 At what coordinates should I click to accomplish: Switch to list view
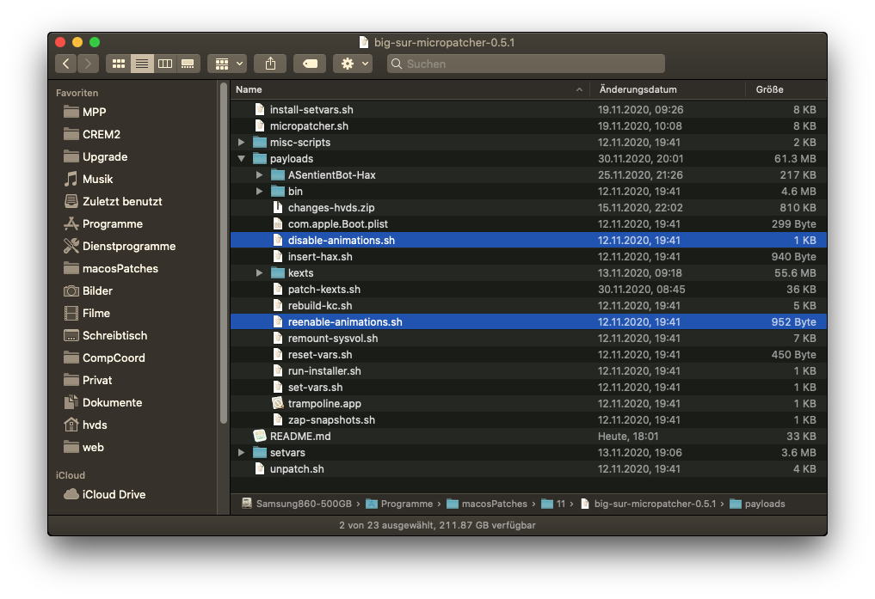142,64
